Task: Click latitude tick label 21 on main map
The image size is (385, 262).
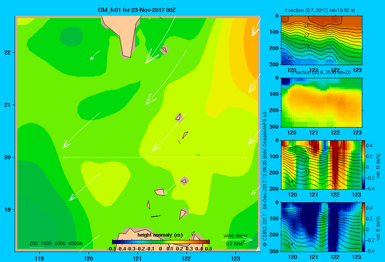Action: (x=8, y=105)
